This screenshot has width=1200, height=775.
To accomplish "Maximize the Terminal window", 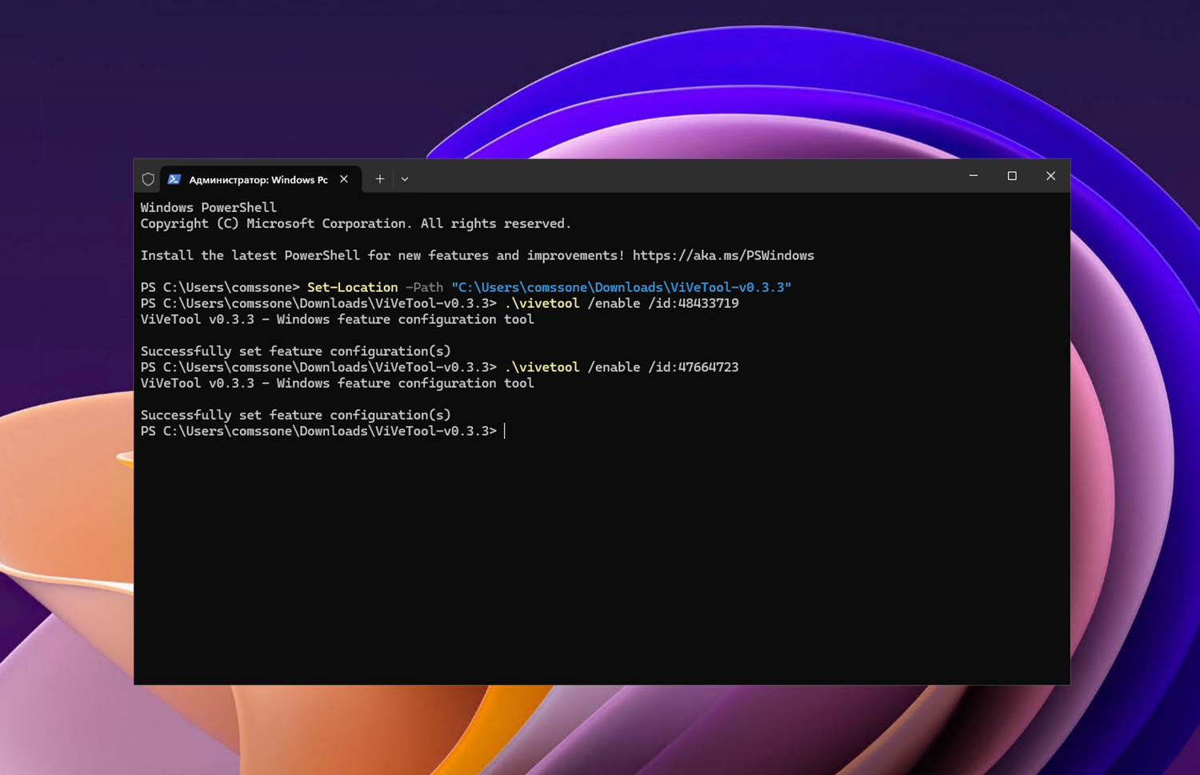I will click(1012, 176).
